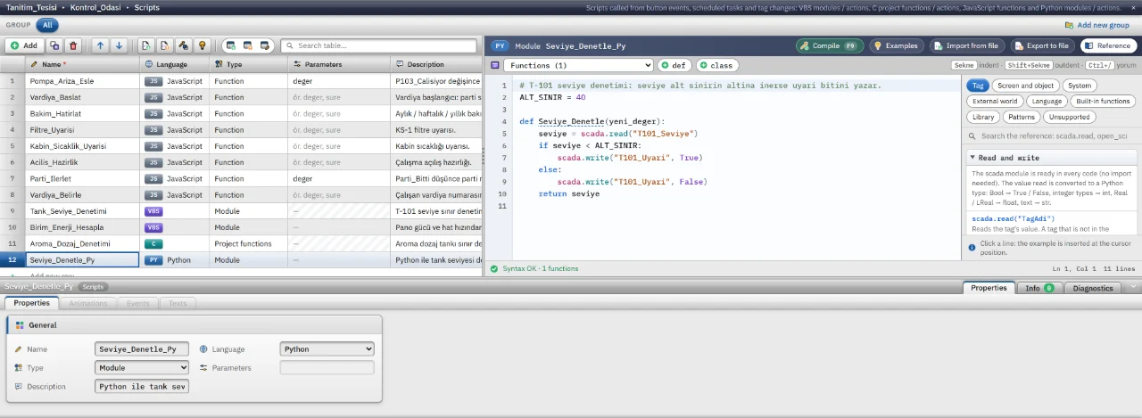Click the Compile F9 button
Viewport: 1142px width, 418px height.
click(x=830, y=45)
